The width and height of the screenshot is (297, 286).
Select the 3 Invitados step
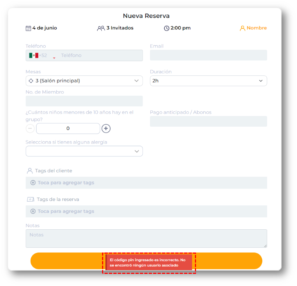pyautogui.click(x=115, y=28)
